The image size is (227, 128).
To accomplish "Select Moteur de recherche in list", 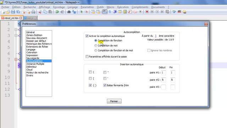I will [x=37, y=73].
